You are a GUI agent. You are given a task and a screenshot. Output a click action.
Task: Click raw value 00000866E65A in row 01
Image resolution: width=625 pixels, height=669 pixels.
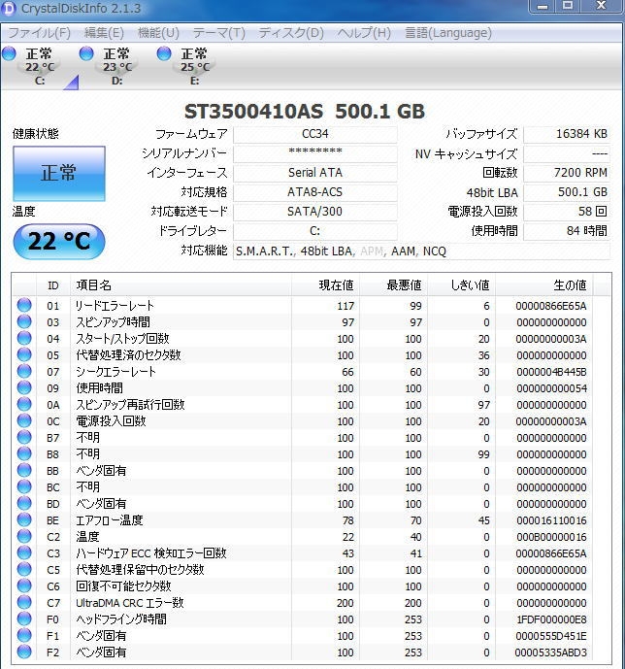pyautogui.click(x=551, y=306)
